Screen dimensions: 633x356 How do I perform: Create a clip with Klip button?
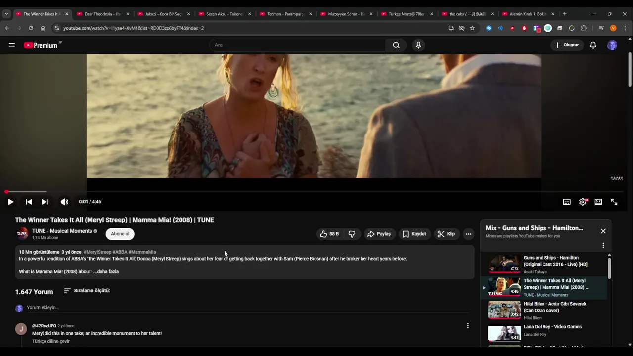[x=446, y=234]
